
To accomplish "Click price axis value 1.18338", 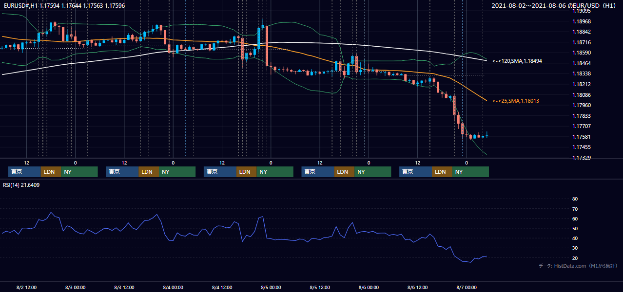I will 582,73.
